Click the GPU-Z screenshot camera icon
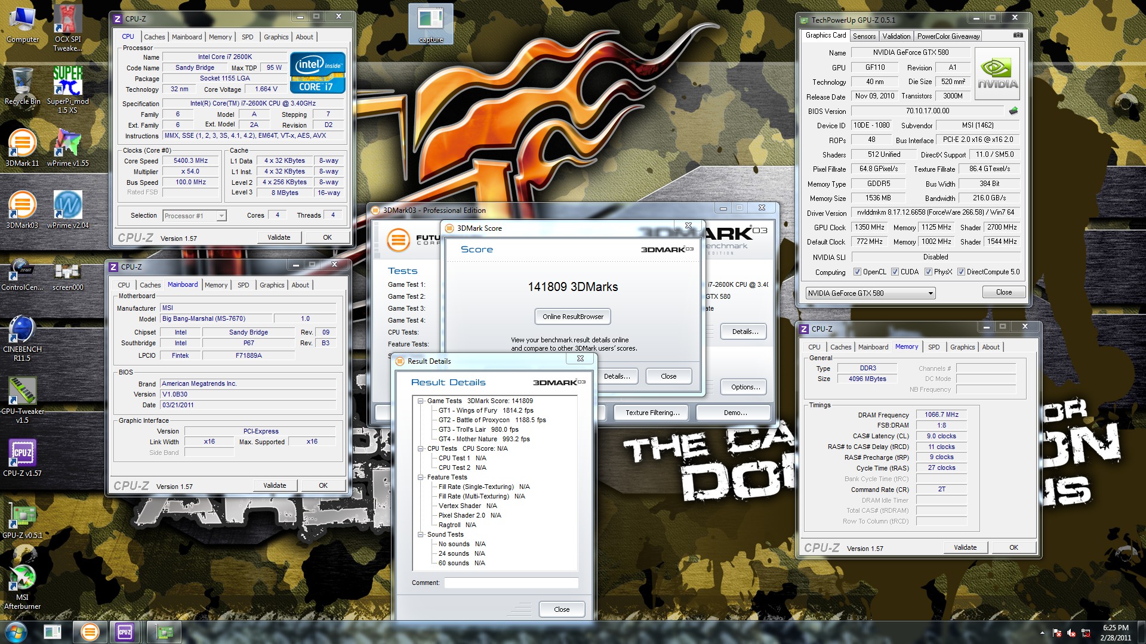The image size is (1146, 644). (x=1018, y=36)
